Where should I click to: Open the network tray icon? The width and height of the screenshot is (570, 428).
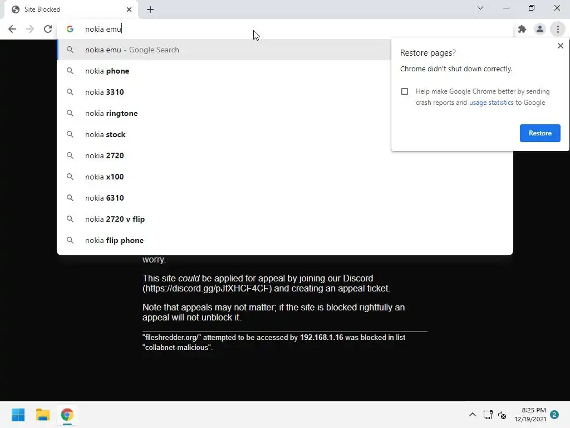(x=488, y=415)
